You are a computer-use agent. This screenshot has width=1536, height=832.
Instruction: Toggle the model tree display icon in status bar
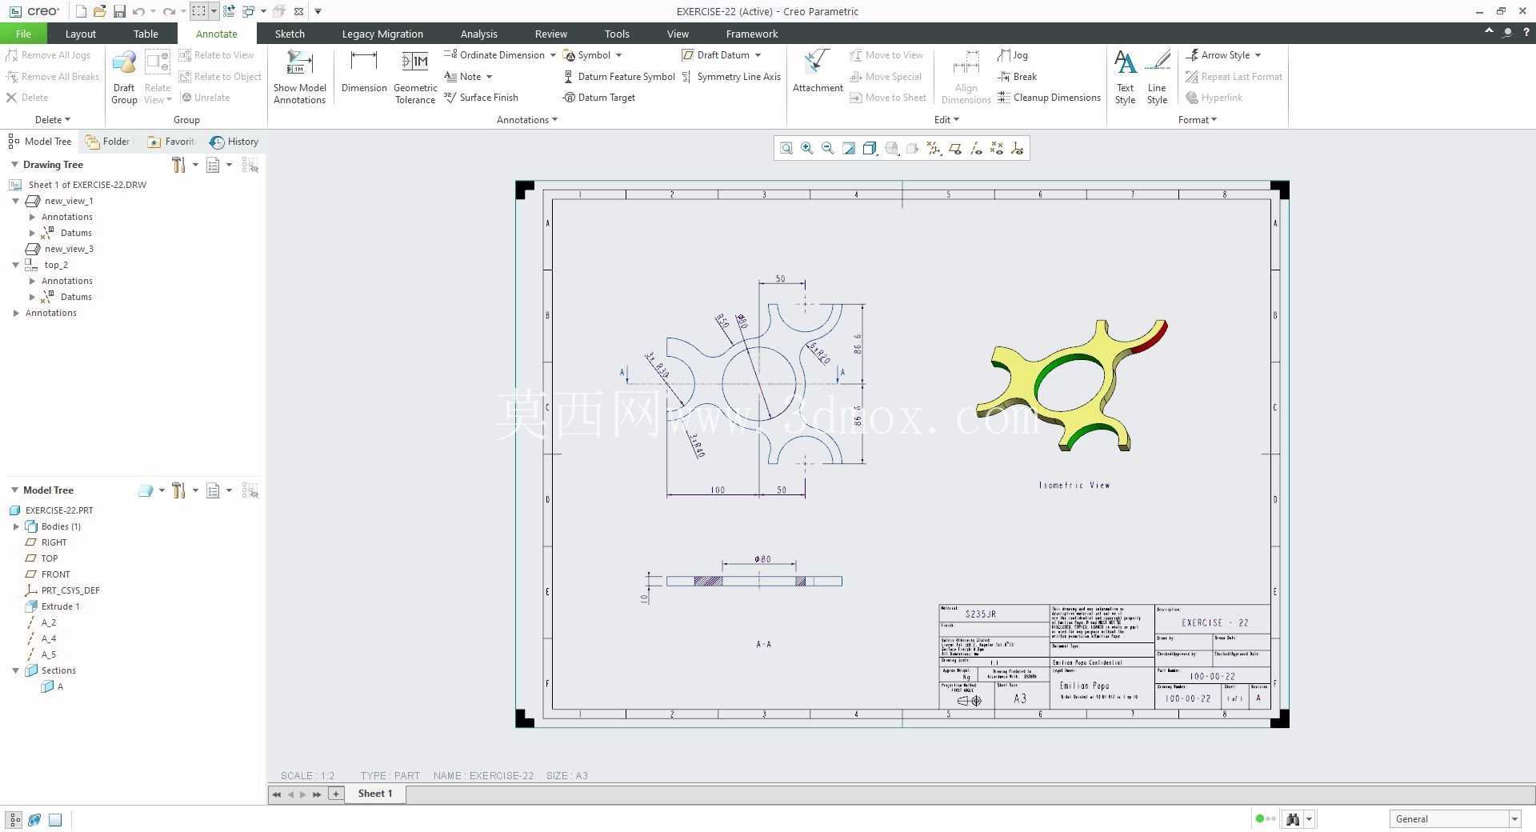14,819
